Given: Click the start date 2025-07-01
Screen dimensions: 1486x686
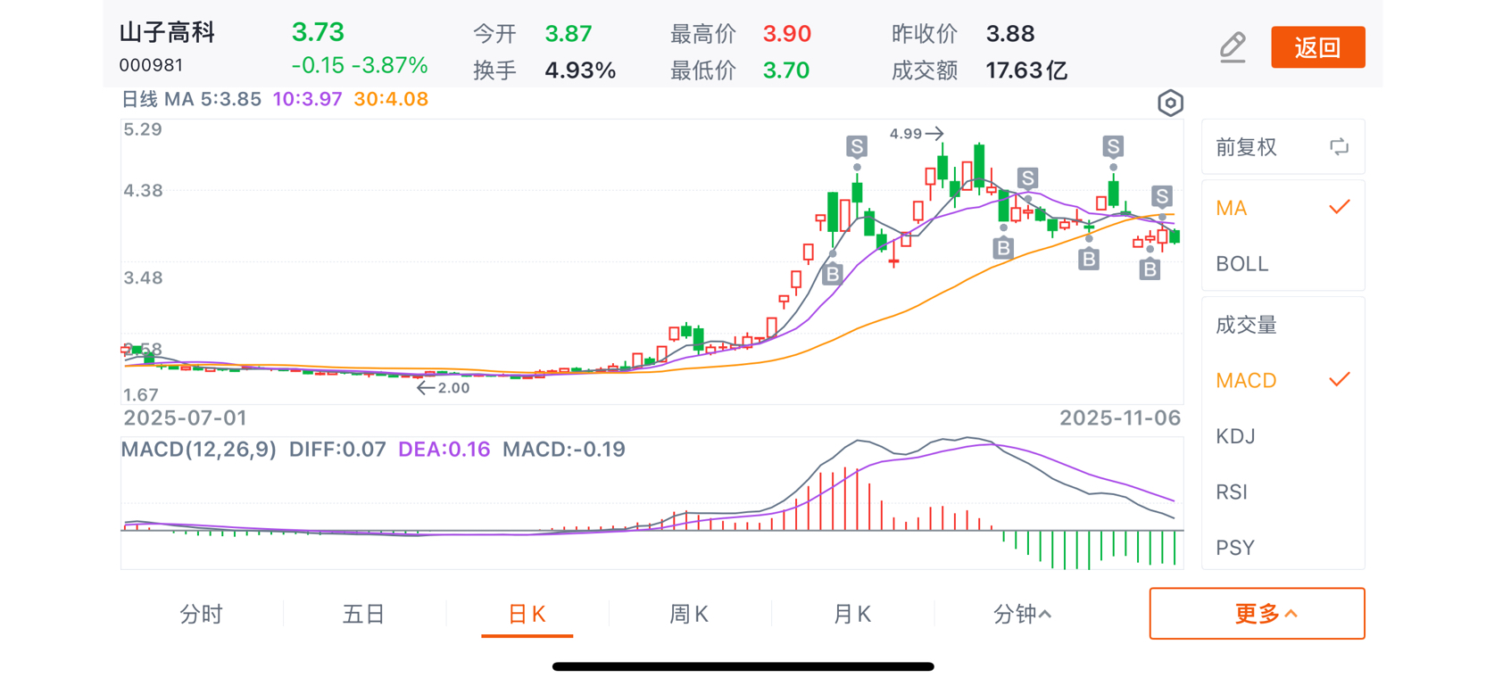Looking at the screenshot, I should (x=185, y=418).
